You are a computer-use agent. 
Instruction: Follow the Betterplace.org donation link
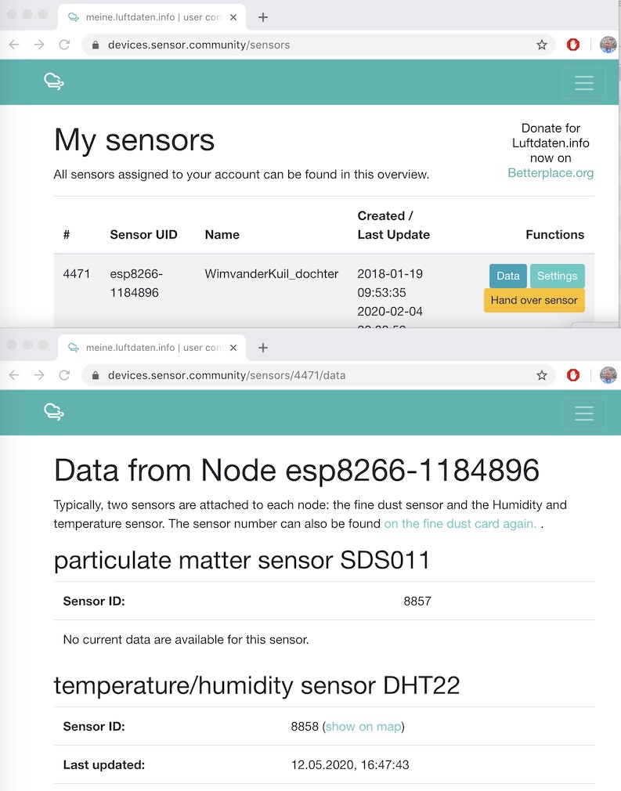551,173
